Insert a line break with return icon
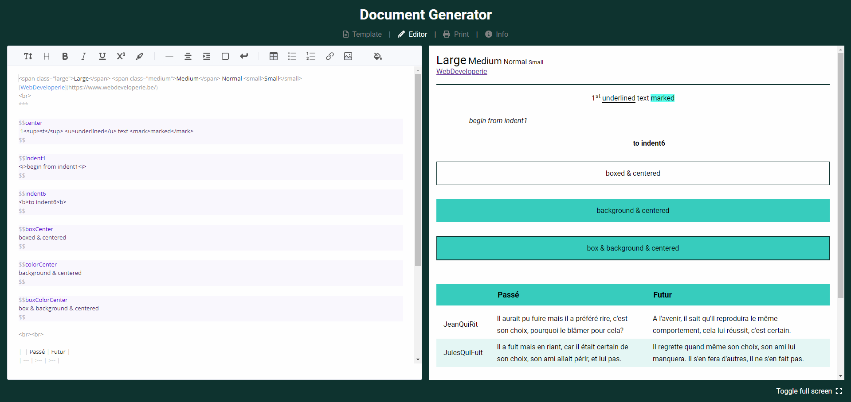Image resolution: width=851 pixels, height=402 pixels. 244,56
